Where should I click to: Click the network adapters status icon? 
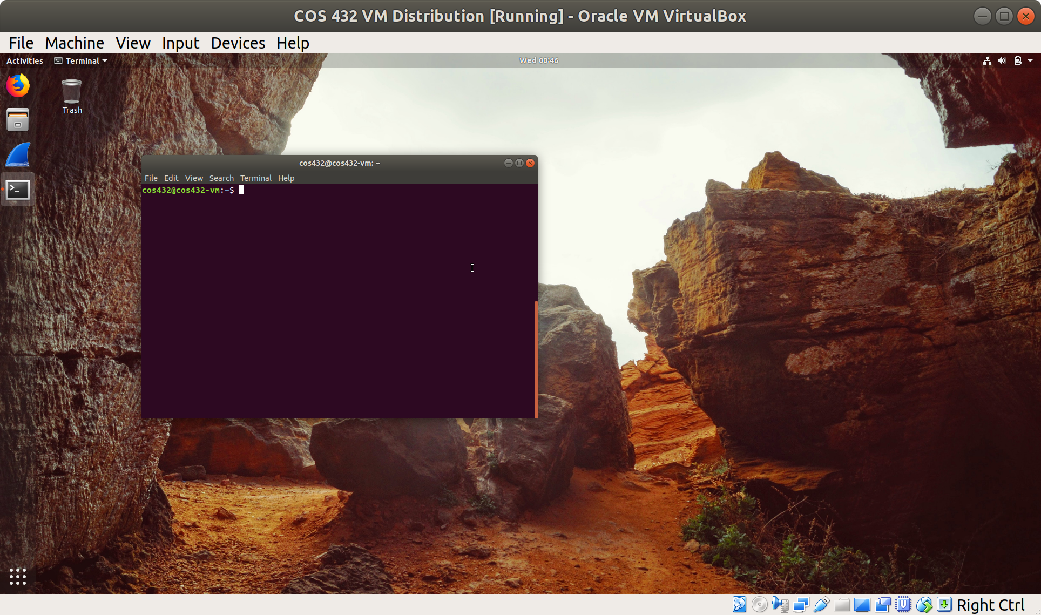pos(801,605)
